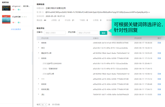Click the video list vertical scrollbar
Image resolution: width=165 pixels, height=107 pixels.
(x=32, y=58)
